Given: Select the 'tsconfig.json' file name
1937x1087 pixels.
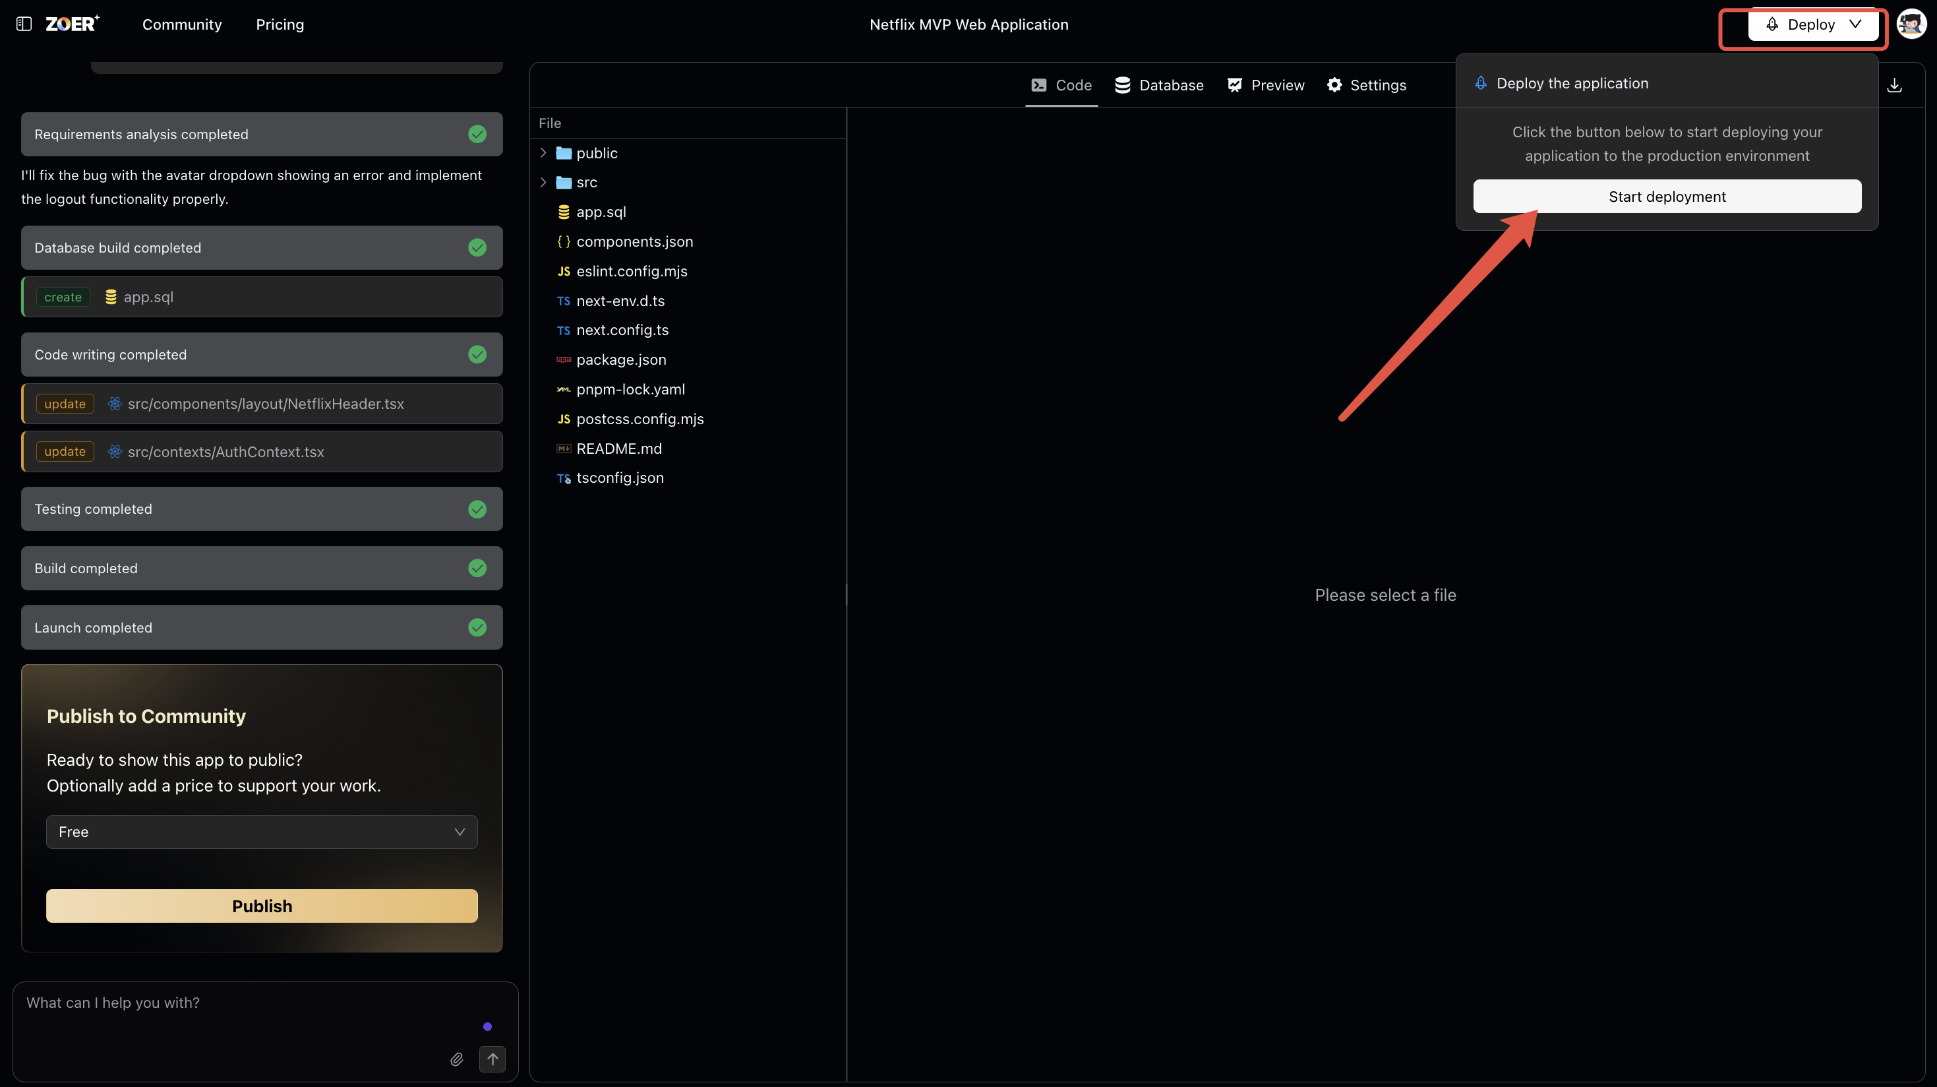Looking at the screenshot, I should tap(620, 478).
